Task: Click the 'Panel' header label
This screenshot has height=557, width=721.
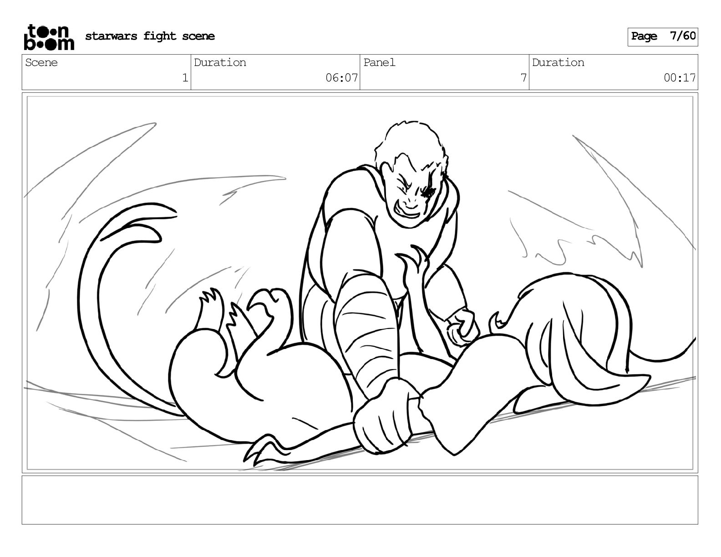Action: point(380,63)
